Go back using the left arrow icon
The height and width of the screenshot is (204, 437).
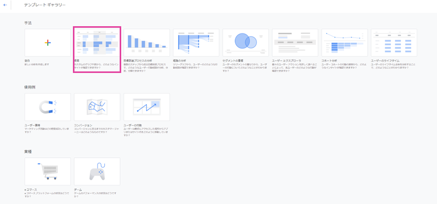[5, 5]
